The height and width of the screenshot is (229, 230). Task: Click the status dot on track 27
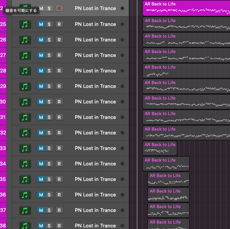tap(122, 55)
